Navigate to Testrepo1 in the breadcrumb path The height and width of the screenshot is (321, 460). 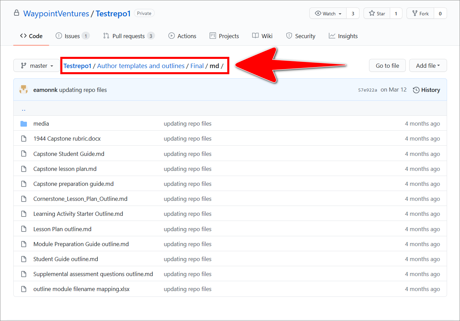click(x=77, y=66)
